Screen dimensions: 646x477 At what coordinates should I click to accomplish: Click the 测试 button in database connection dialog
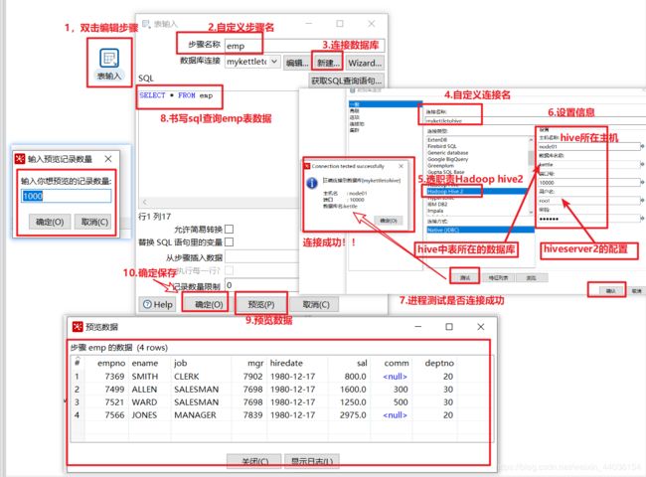[465, 278]
